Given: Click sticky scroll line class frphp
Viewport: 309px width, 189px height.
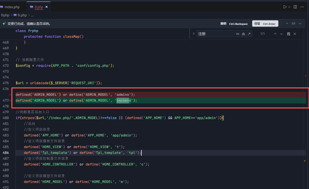Looking at the screenshot, I should click(x=27, y=31).
